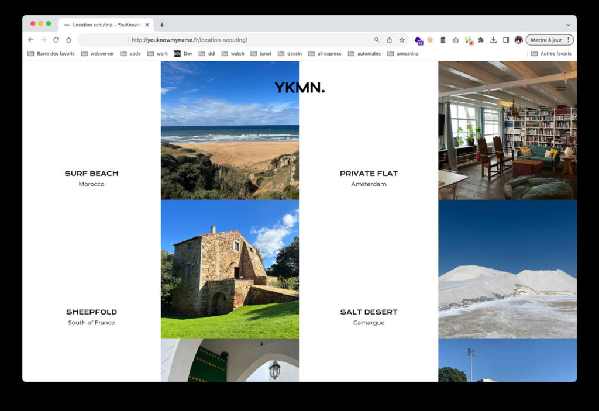Open the Extensions puzzle piece menu
The width and height of the screenshot is (599, 411).
(481, 40)
